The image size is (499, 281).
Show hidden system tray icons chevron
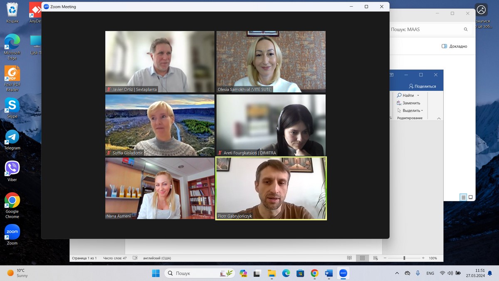pos(397,273)
